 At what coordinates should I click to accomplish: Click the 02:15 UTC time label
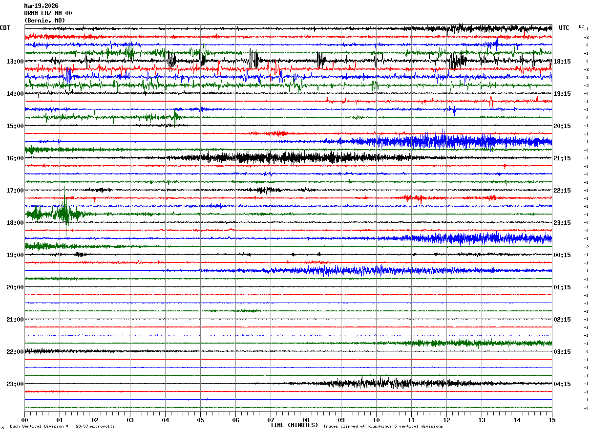tap(562, 320)
